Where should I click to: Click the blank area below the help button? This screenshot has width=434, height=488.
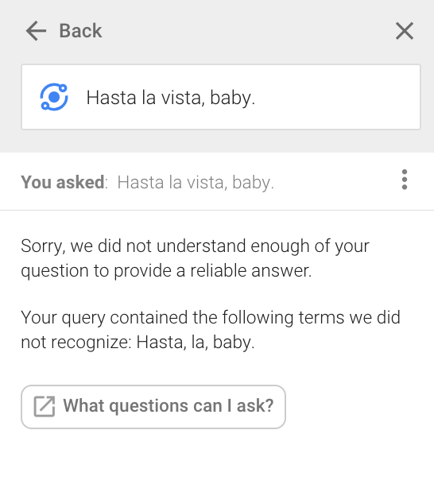click(217, 458)
